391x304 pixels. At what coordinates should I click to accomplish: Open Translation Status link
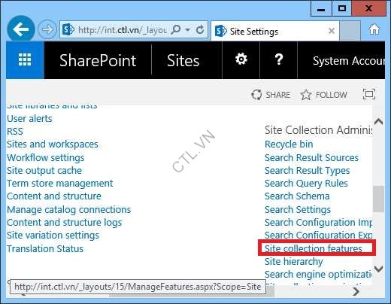(45, 249)
